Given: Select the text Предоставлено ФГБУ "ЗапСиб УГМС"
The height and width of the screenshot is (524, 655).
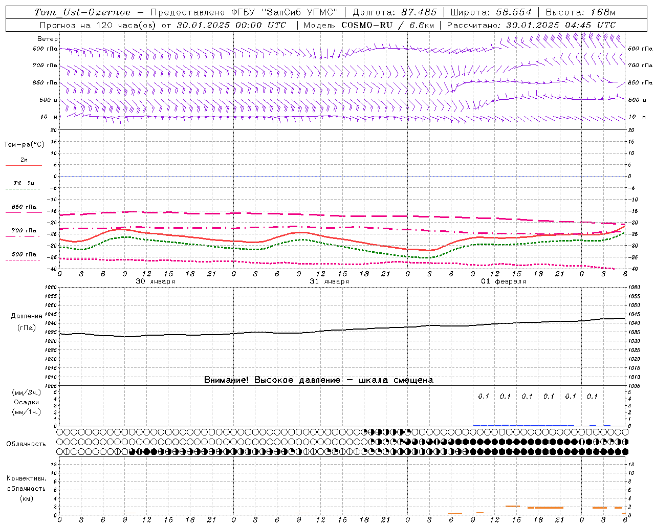Looking at the screenshot, I should [245, 12].
